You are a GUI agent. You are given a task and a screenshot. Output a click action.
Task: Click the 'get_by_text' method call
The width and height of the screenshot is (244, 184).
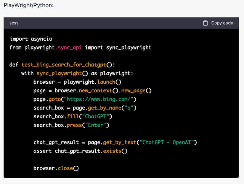tap(120, 142)
